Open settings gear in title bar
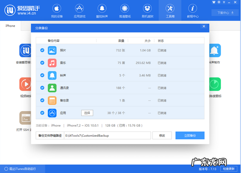Image resolution: width=241 pixels, height=173 pixels. [x=219, y=2]
